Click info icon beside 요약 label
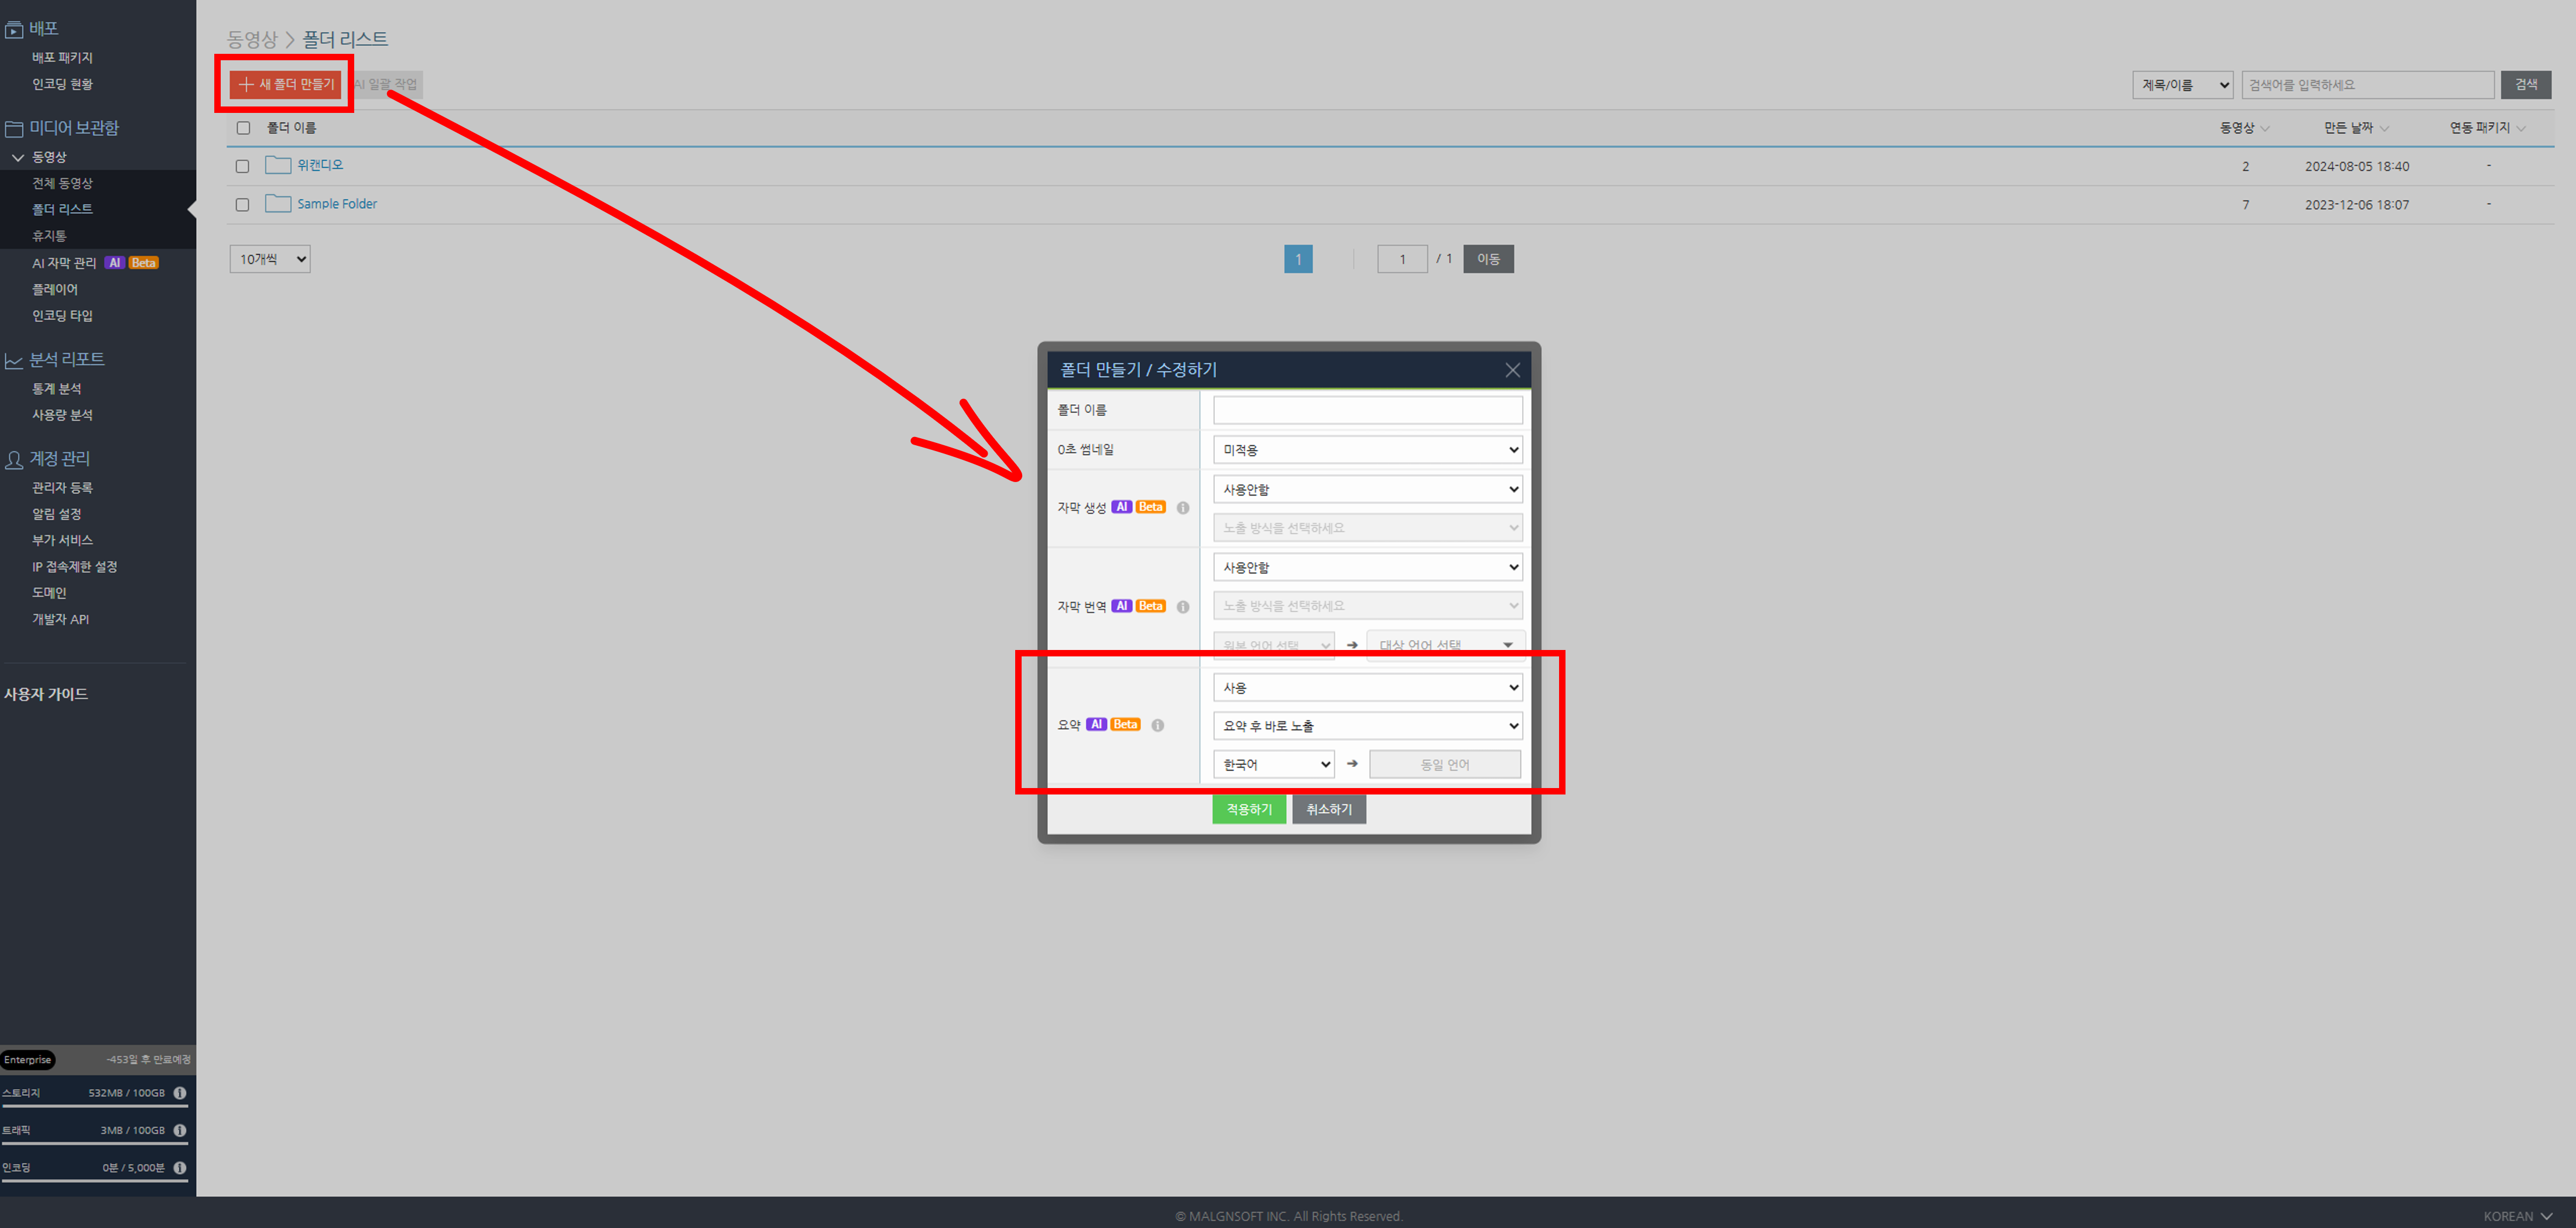This screenshot has height=1228, width=2576. (x=1157, y=725)
